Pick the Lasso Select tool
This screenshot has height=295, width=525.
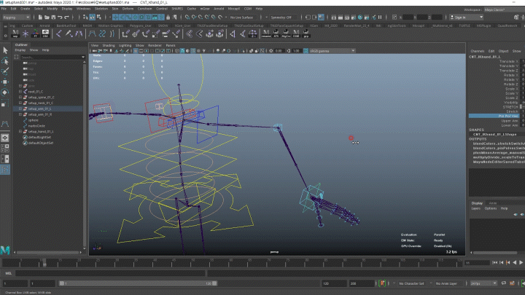(x=5, y=61)
